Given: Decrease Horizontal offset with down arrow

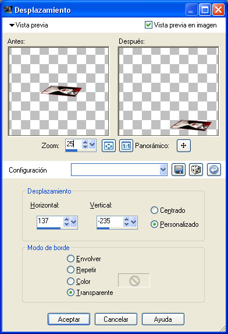Looking at the screenshot, I should [x=66, y=224].
